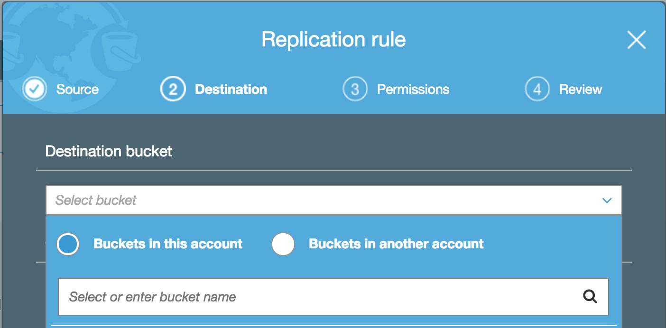Click the Buckets in this account label text
Screen dimensions: 666x328
click(x=168, y=244)
